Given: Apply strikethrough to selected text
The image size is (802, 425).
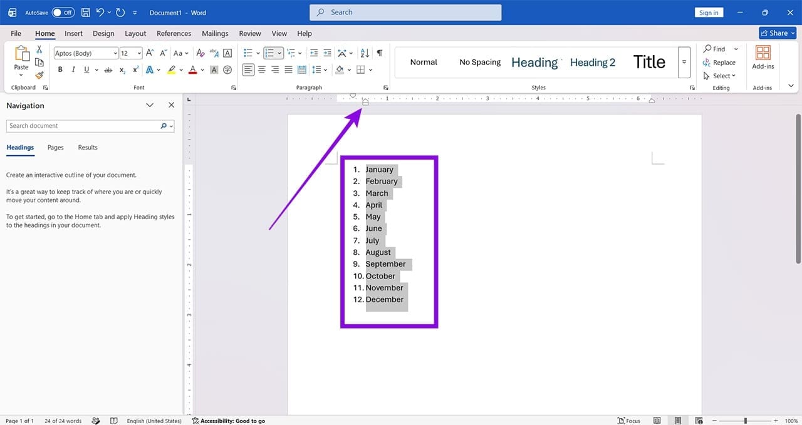Looking at the screenshot, I should point(108,69).
